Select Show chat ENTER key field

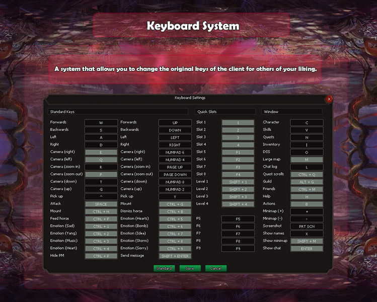307,249
